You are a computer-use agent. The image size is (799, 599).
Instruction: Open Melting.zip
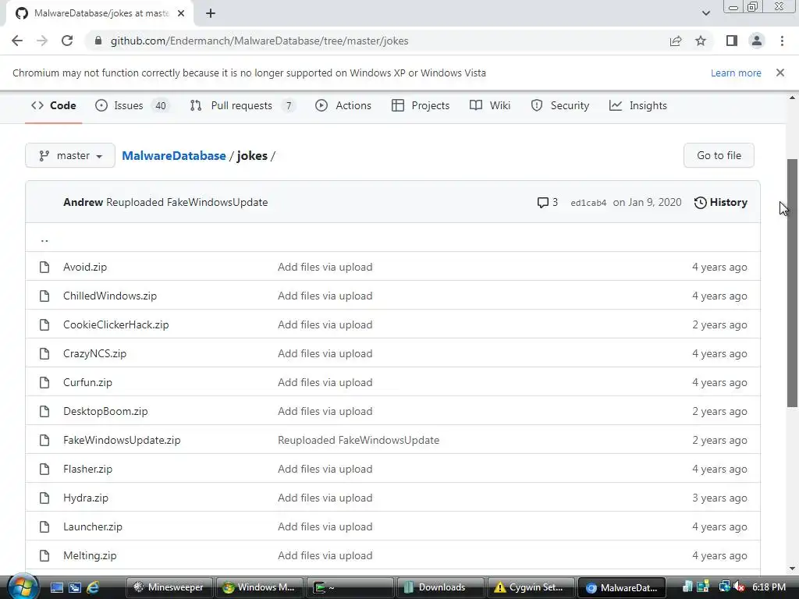tap(90, 555)
